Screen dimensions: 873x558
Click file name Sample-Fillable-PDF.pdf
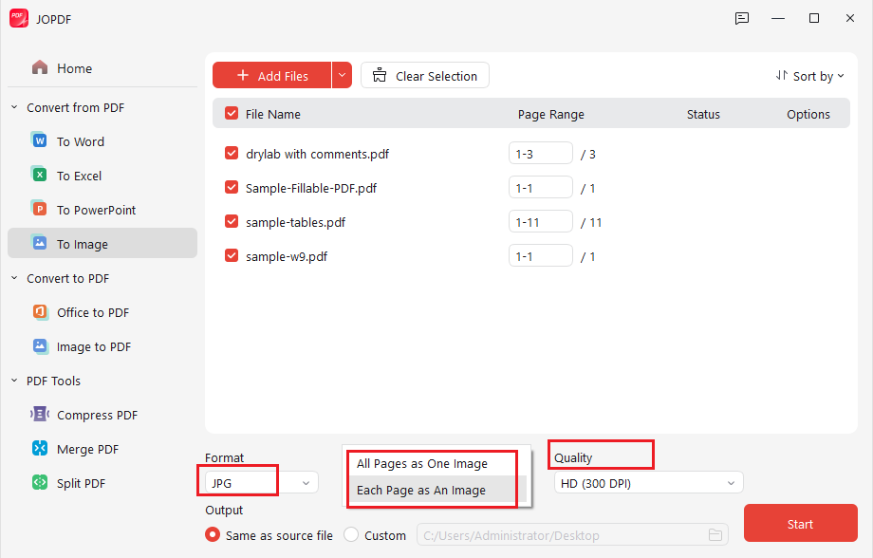click(311, 188)
